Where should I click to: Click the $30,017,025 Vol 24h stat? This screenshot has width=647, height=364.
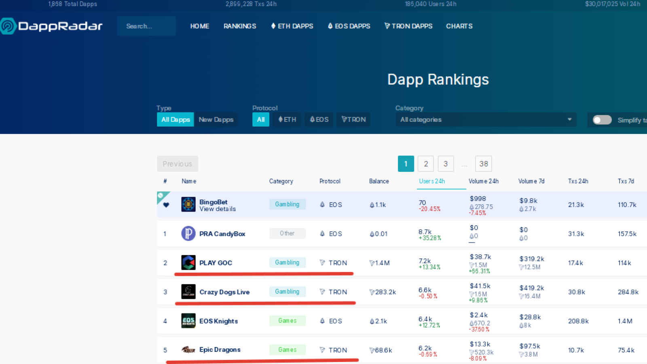pos(613,4)
